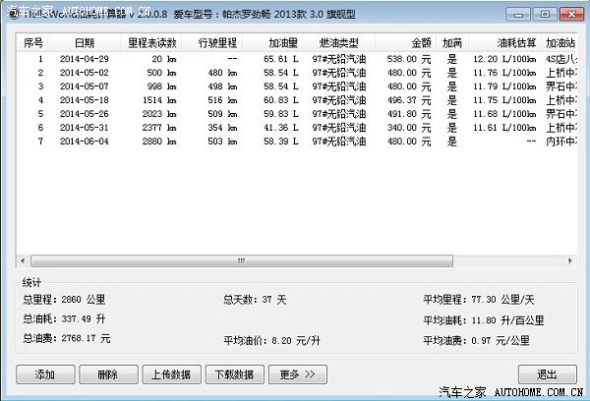This screenshot has width=590, height=401.
Task: Click the horizontal scrollbar's left arrow
Action: (23, 261)
